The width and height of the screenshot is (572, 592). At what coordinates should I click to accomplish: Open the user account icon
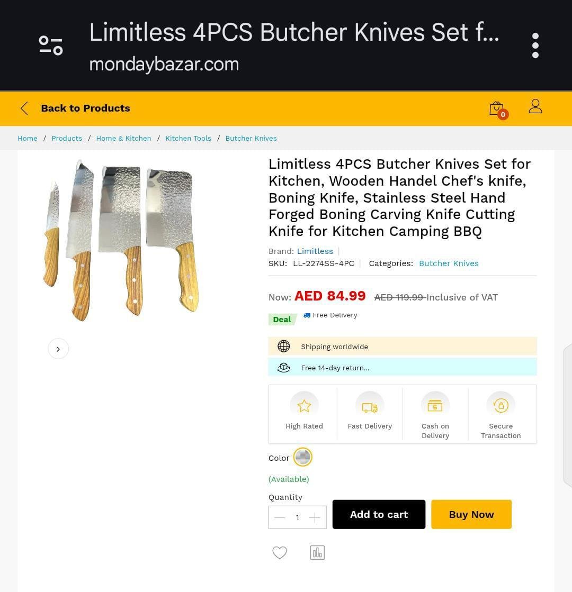click(535, 106)
